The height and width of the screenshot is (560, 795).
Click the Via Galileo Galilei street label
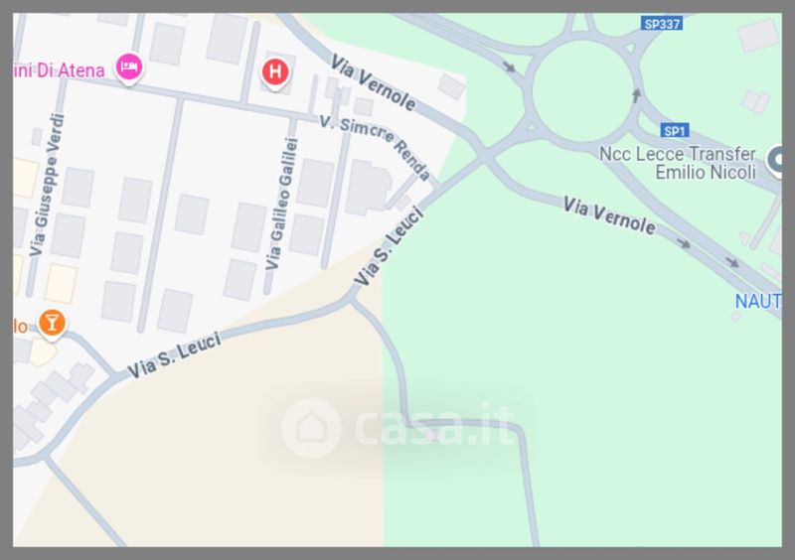pyautogui.click(x=282, y=204)
